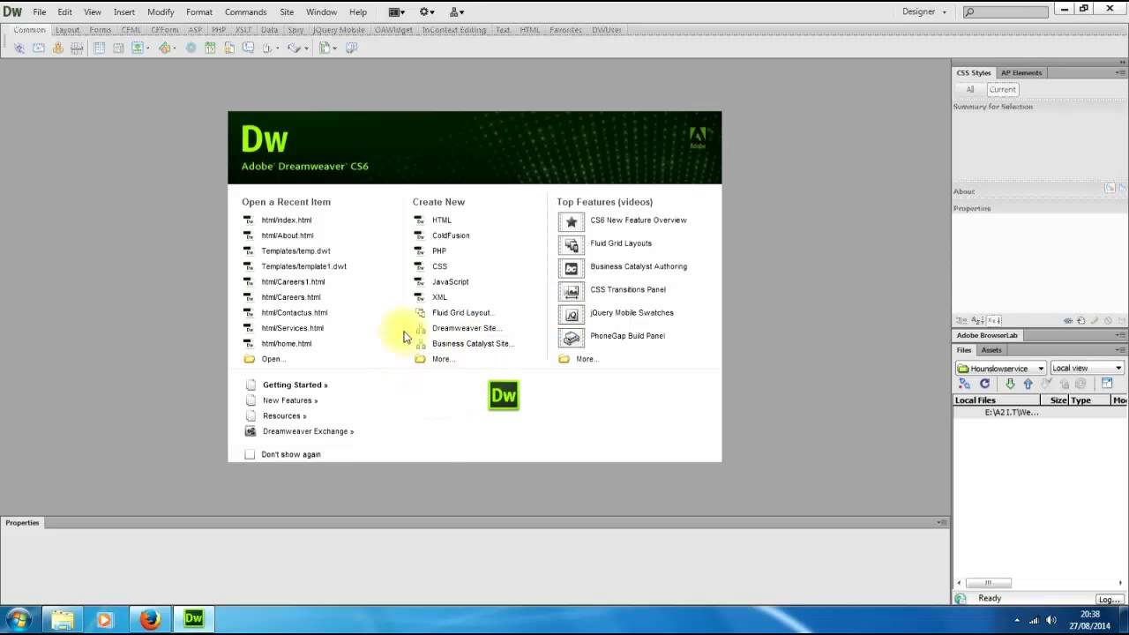
Task: Click Horizontal Rule icon in Insert bar
Action: pyautogui.click(x=77, y=48)
